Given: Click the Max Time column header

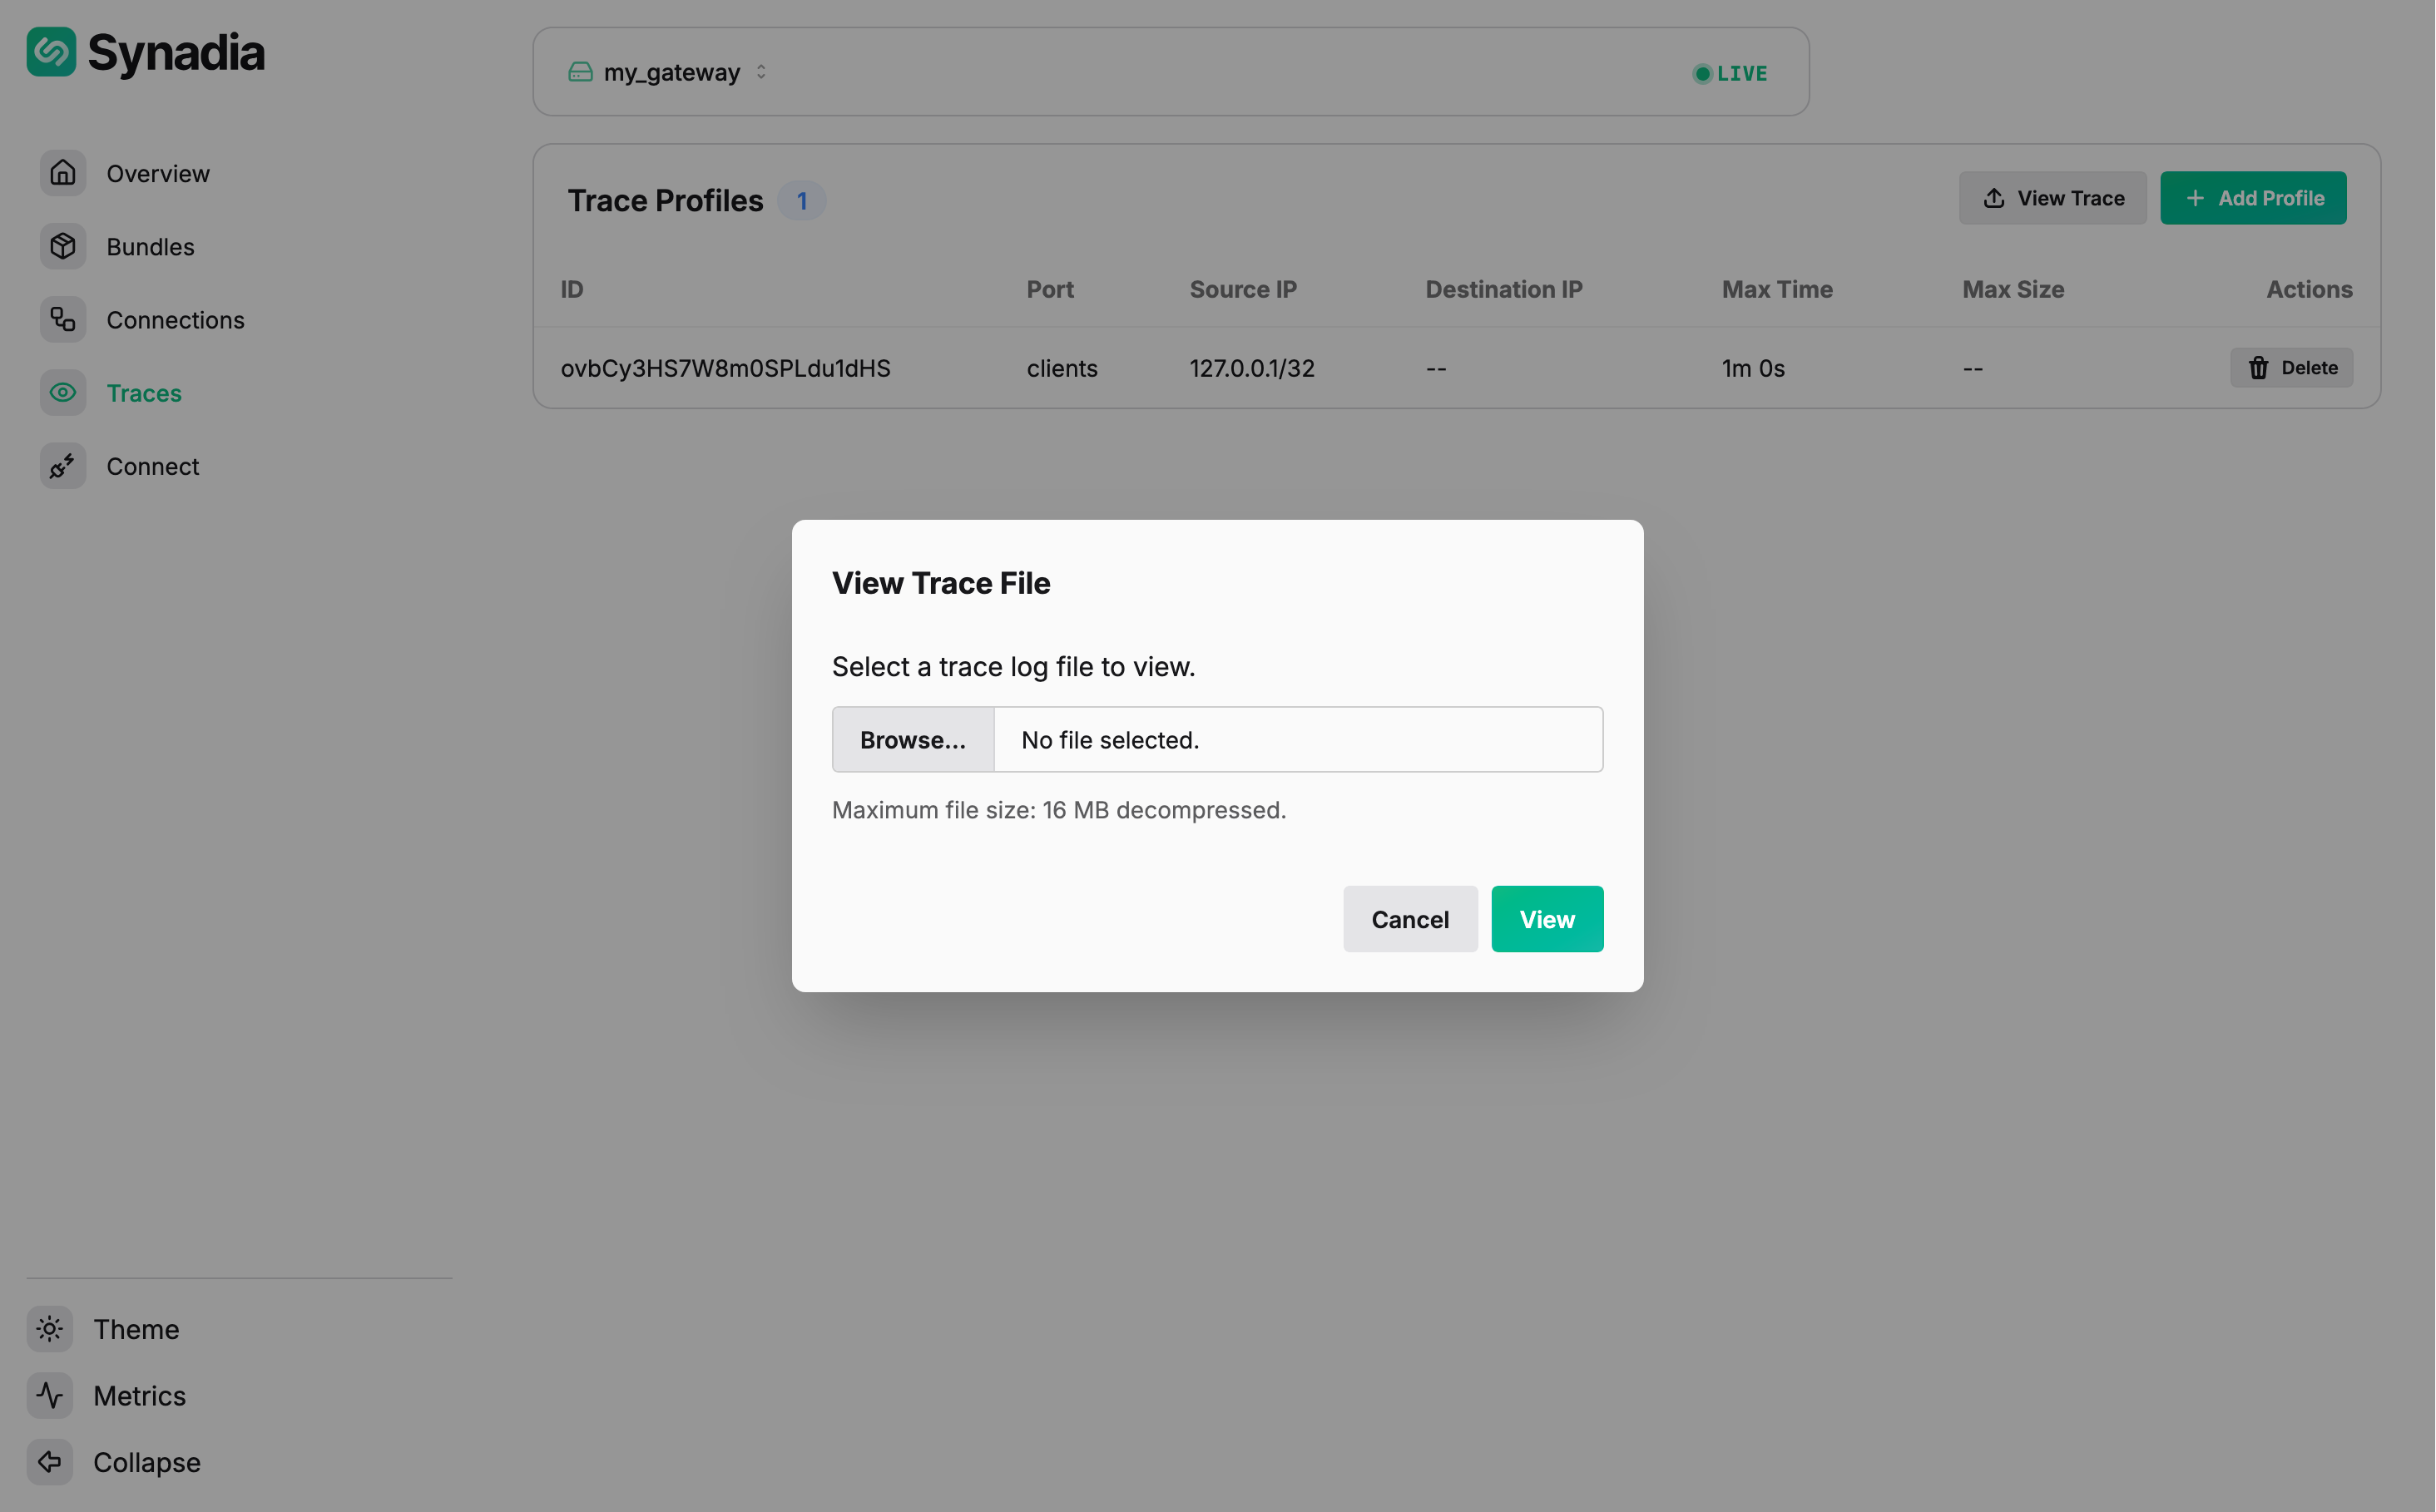Looking at the screenshot, I should (x=1777, y=289).
